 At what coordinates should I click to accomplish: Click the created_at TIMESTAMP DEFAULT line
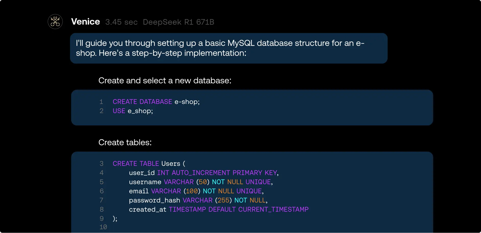(219, 209)
